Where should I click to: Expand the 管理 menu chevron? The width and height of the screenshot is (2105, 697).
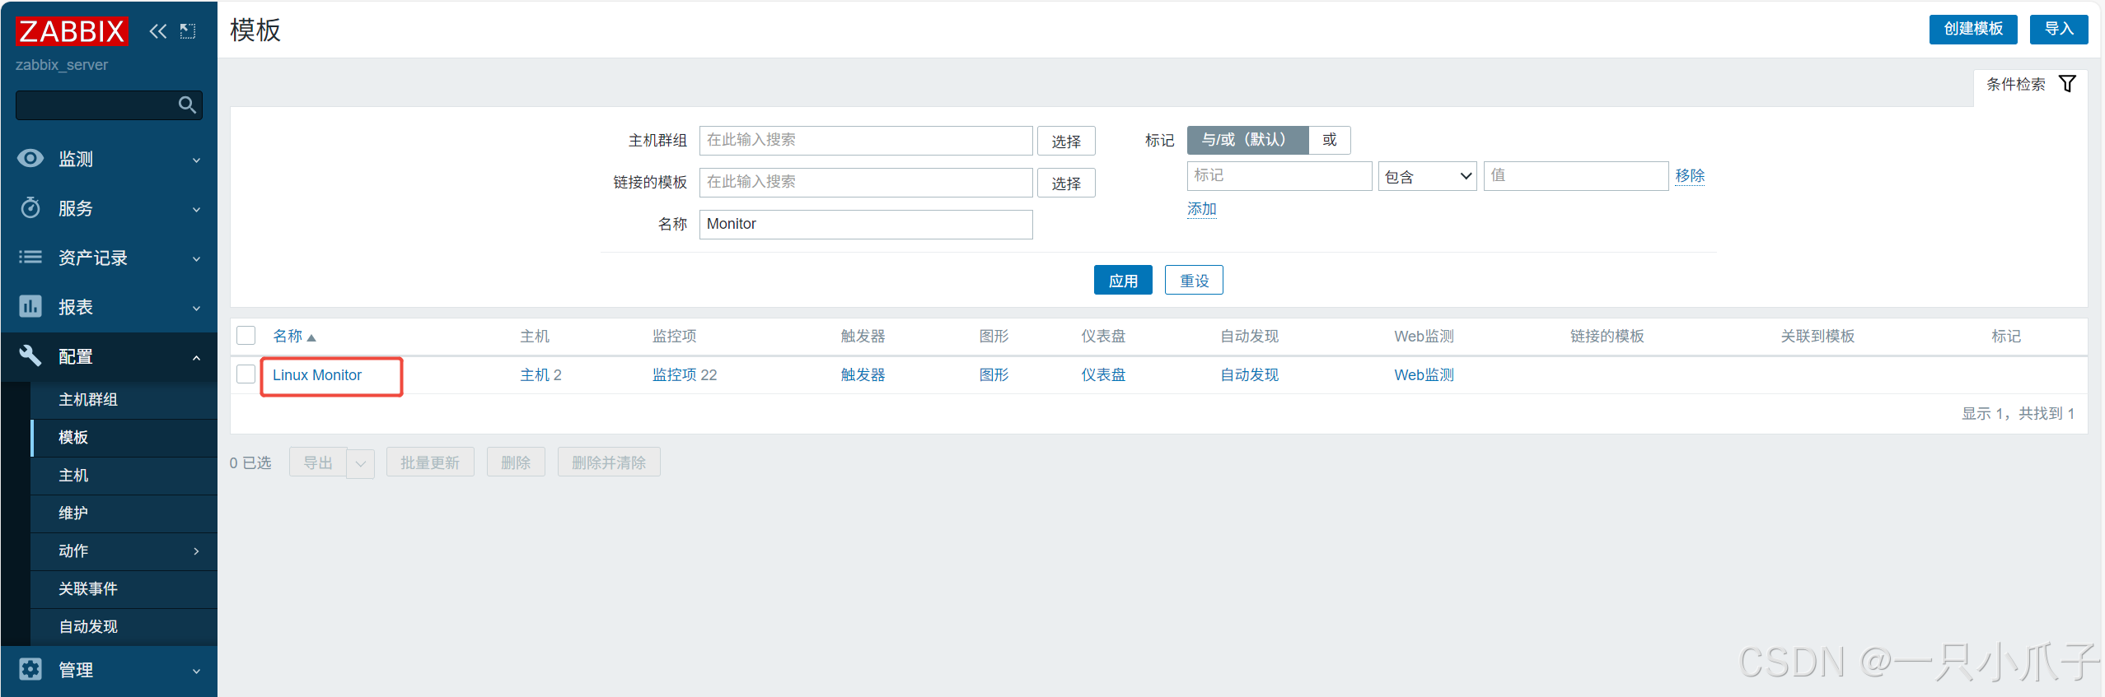(196, 671)
